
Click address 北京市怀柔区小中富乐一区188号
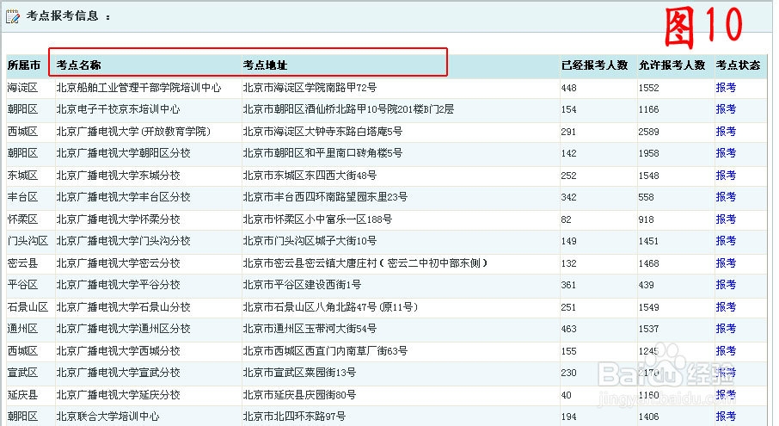317,219
